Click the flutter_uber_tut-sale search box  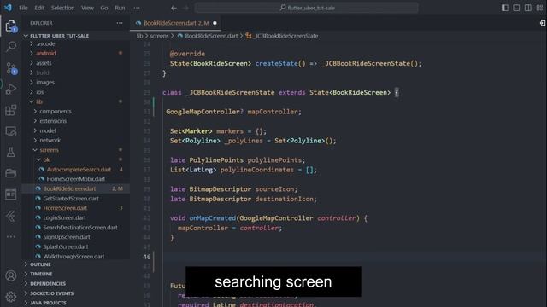307,8
